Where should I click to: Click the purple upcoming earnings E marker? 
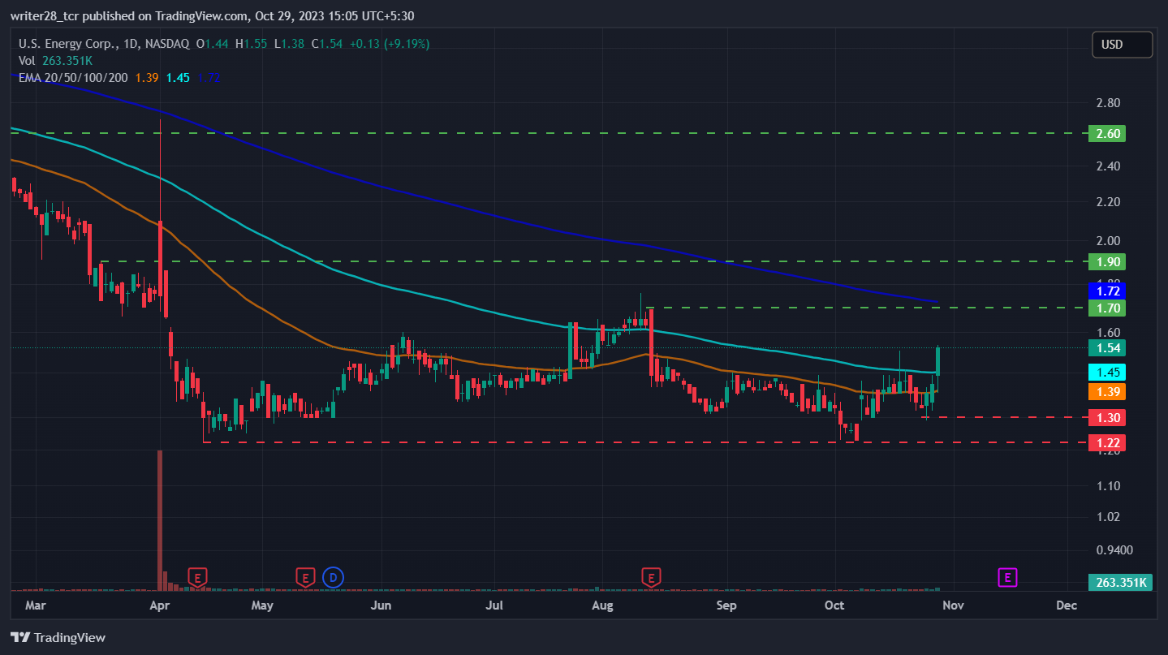click(1007, 578)
